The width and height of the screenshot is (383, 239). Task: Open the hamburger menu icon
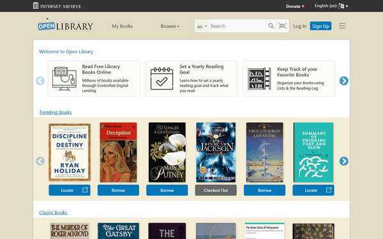point(342,26)
